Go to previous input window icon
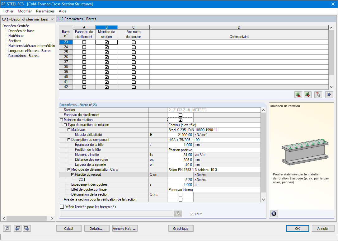338x241 pixels. pyautogui.click(x=17, y=228)
